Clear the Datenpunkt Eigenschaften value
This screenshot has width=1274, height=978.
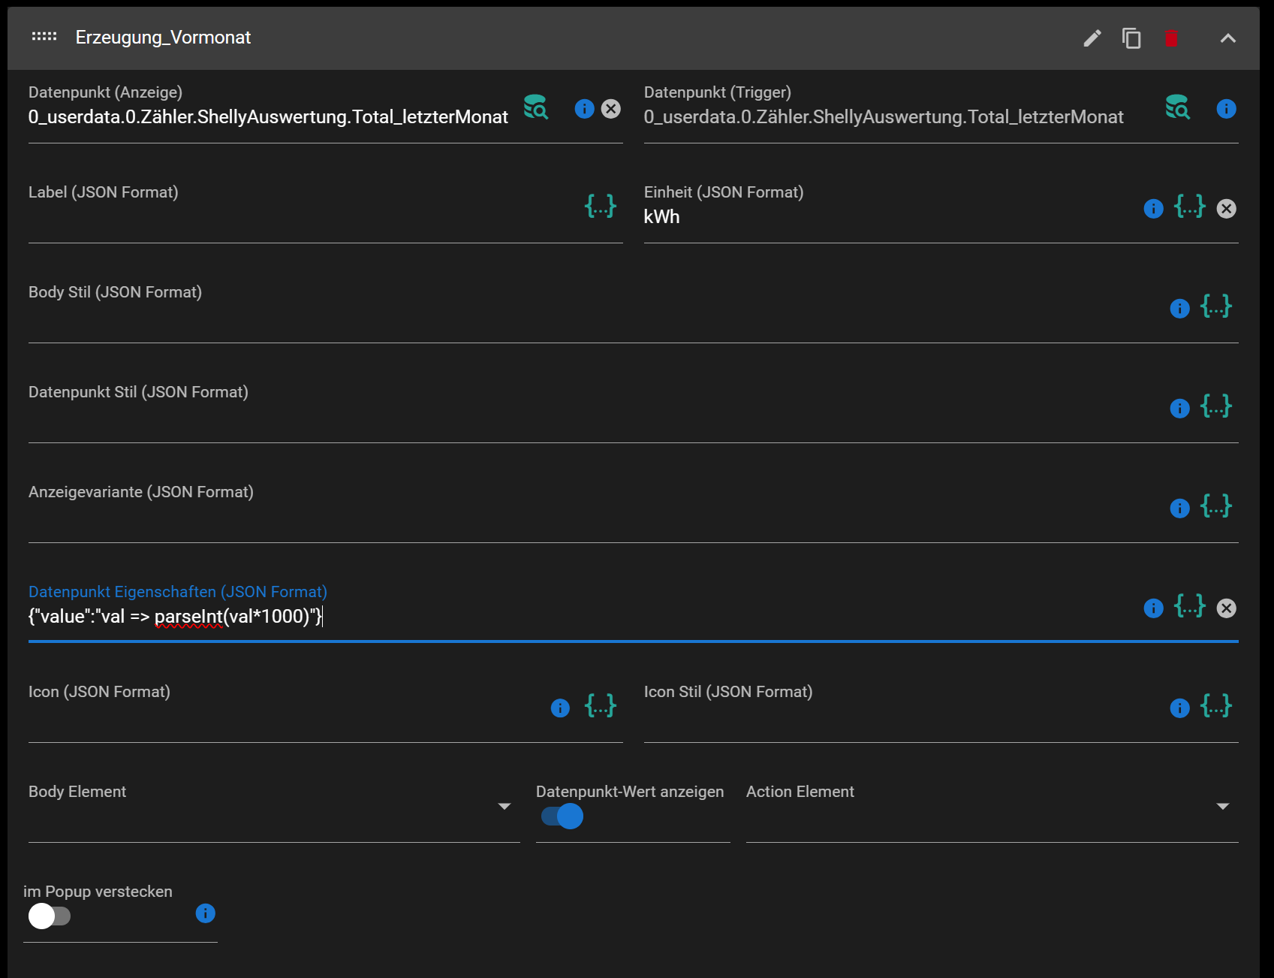click(x=1226, y=608)
